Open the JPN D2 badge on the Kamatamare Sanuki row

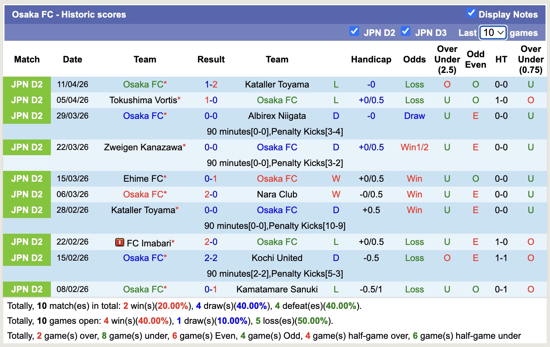[x=27, y=289]
